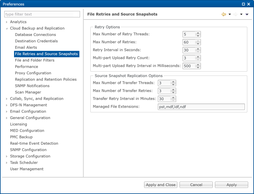Open the view menu triangle at header
This screenshot has width=254, height=194.
point(247,14)
